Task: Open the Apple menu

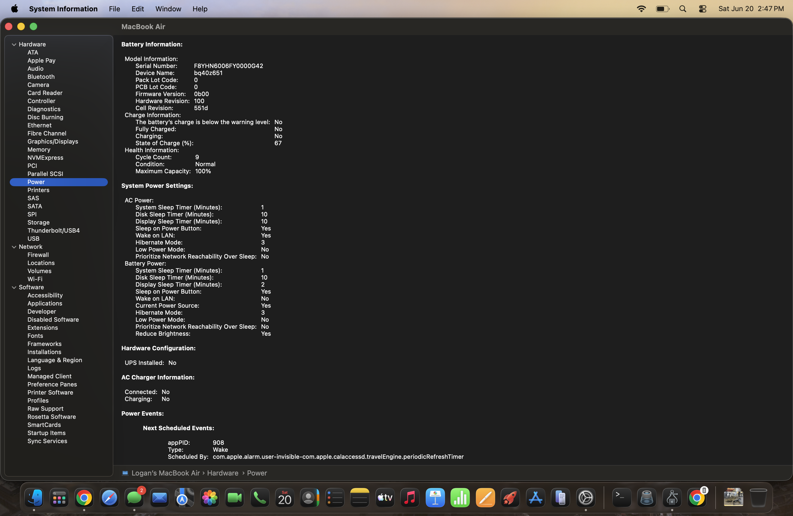Action: tap(14, 9)
